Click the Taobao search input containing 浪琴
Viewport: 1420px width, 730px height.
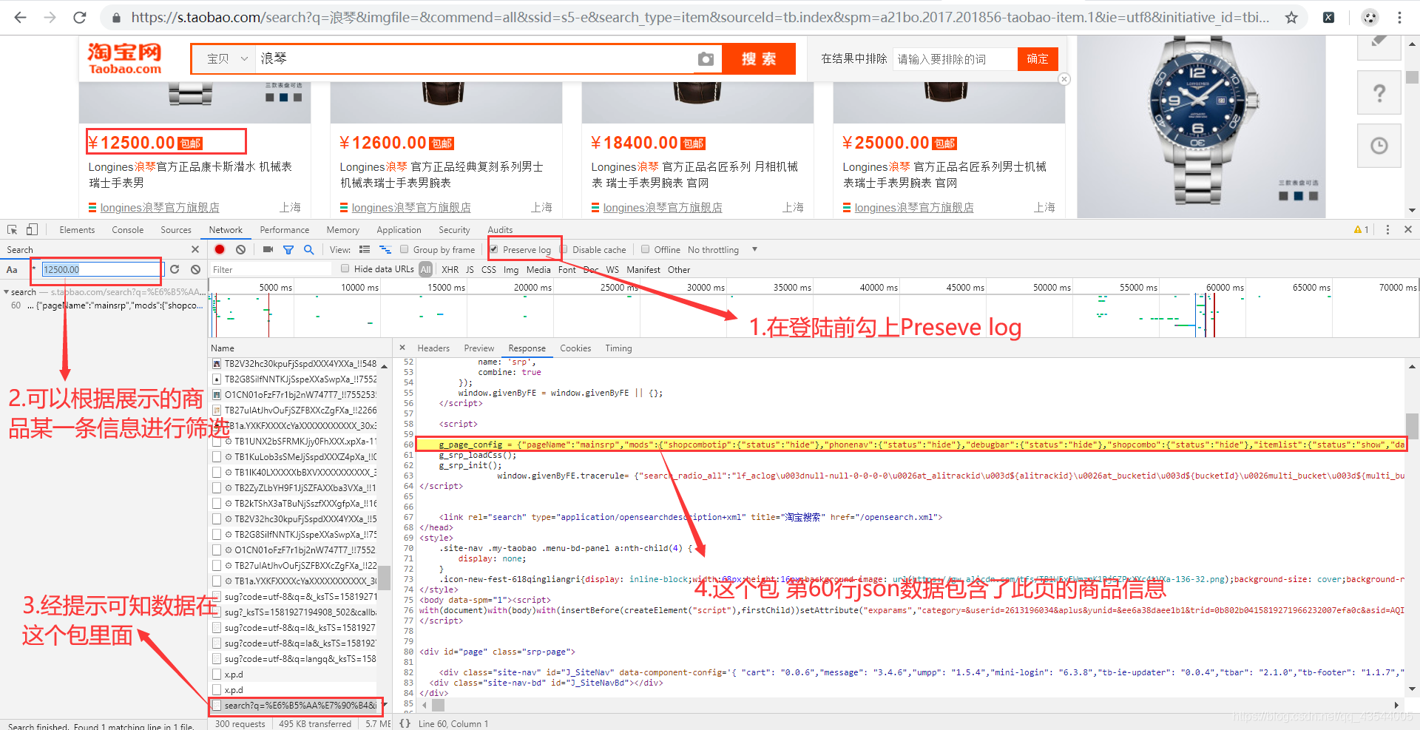click(x=473, y=58)
